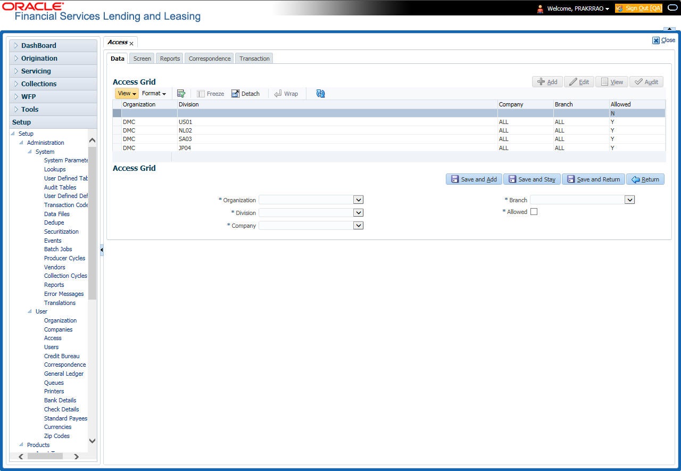Click the Close link at top right
Image resolution: width=681 pixels, height=471 pixels.
(x=664, y=40)
